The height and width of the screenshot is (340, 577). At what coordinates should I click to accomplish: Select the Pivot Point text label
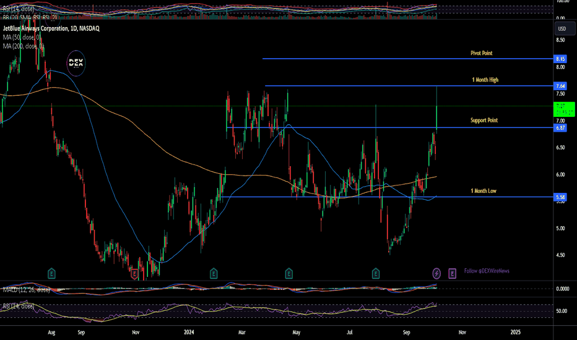pos(481,53)
